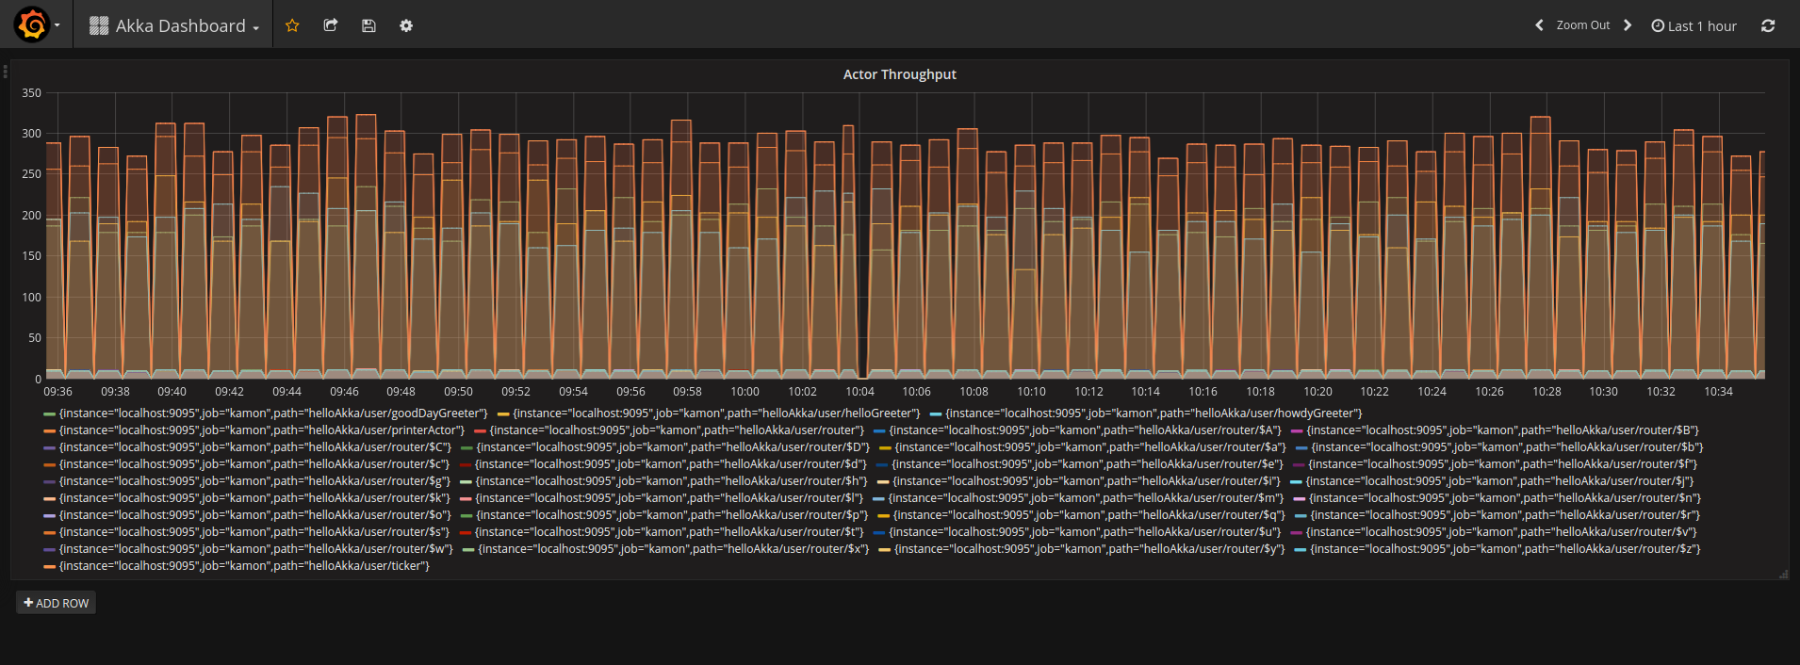Select router/$v legend label
The height and width of the screenshot is (665, 1800).
1501,532
